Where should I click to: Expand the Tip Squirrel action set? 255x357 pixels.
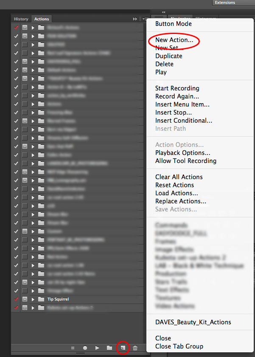click(33, 299)
